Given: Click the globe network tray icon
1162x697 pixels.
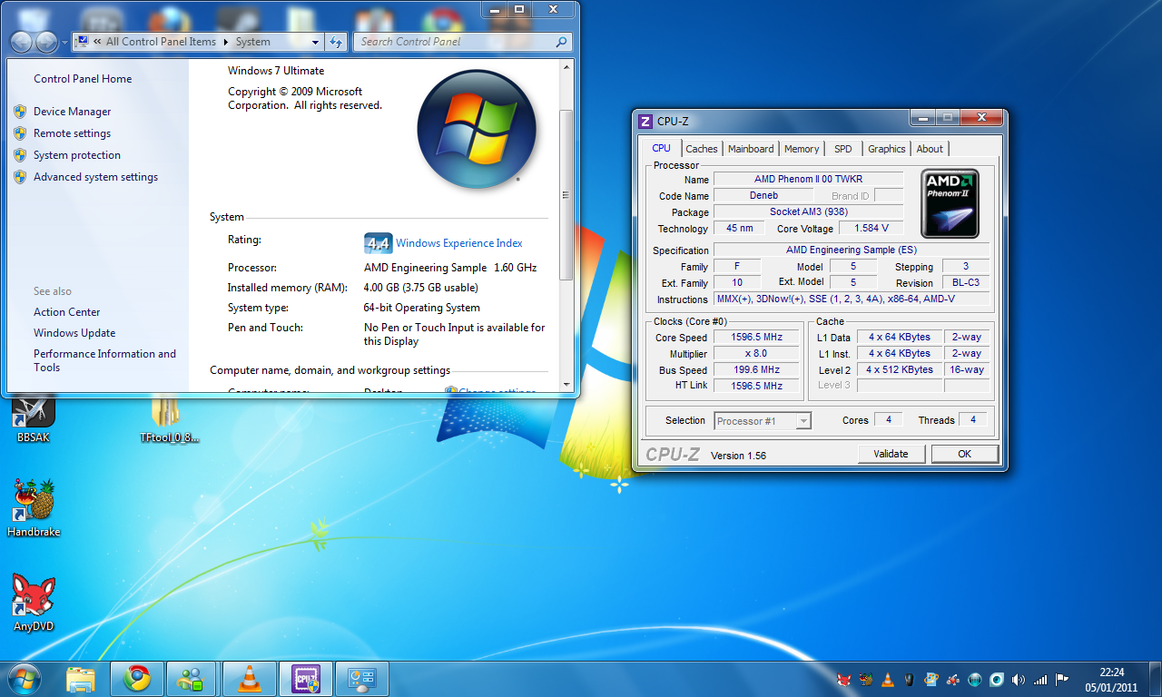Looking at the screenshot, I should click(x=975, y=679).
